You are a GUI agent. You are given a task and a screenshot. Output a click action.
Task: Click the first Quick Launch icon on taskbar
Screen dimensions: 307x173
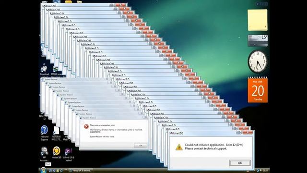[50, 171]
